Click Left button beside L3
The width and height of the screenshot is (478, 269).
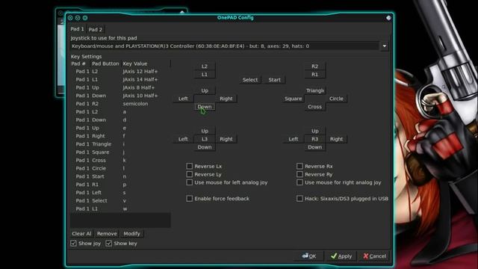(x=183, y=139)
